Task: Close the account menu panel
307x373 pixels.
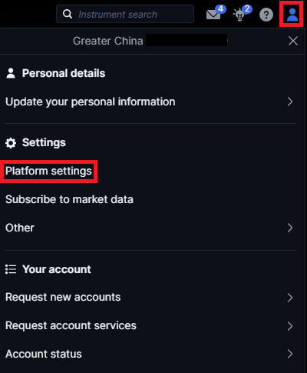Action: (x=293, y=41)
